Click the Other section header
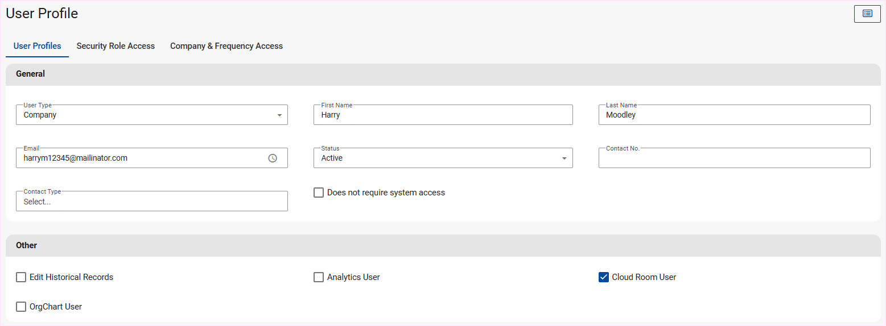This screenshot has width=886, height=326. tap(27, 245)
